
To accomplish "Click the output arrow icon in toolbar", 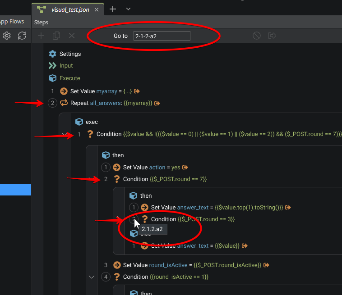I will [x=272, y=36].
